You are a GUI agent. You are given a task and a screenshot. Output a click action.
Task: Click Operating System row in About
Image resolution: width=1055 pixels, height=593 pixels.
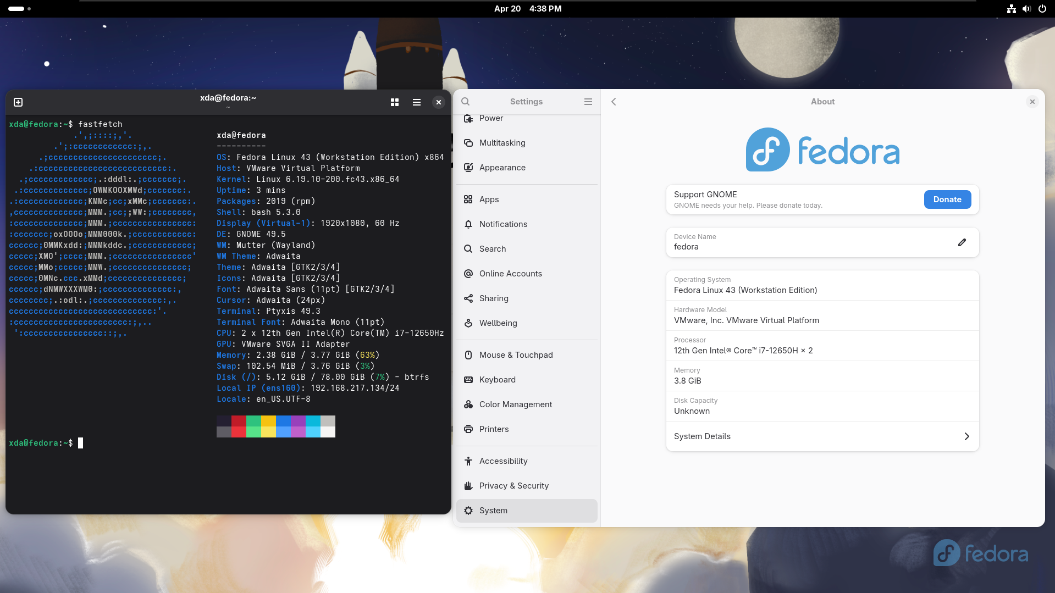coord(822,285)
